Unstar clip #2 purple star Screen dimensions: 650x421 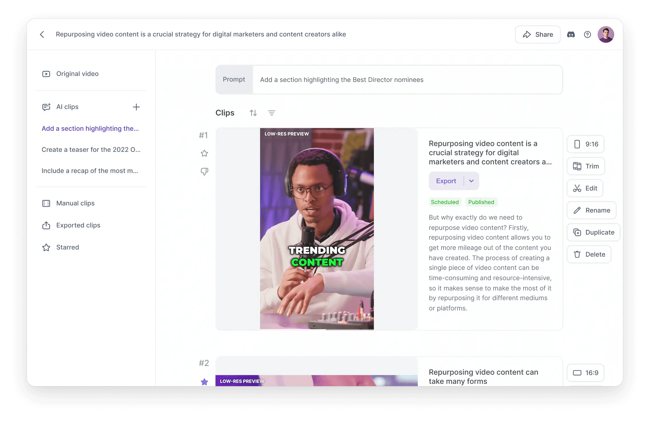click(204, 382)
